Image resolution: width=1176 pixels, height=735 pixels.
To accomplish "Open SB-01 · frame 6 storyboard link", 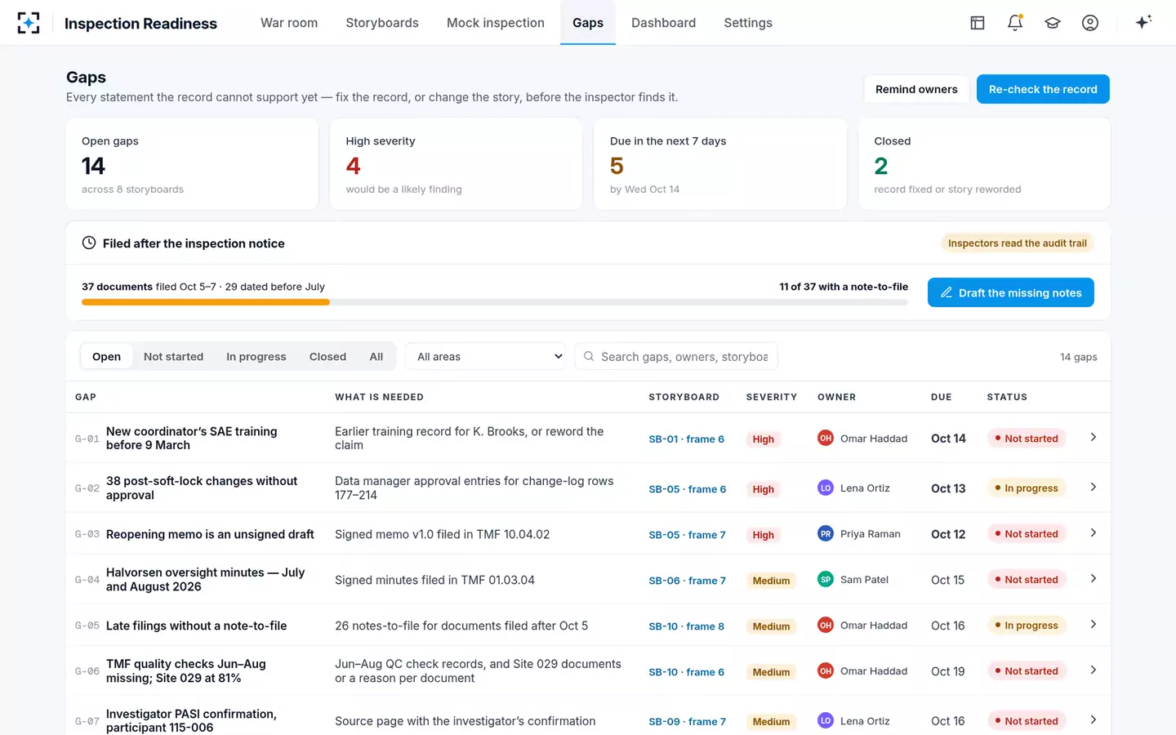I will click(x=687, y=439).
